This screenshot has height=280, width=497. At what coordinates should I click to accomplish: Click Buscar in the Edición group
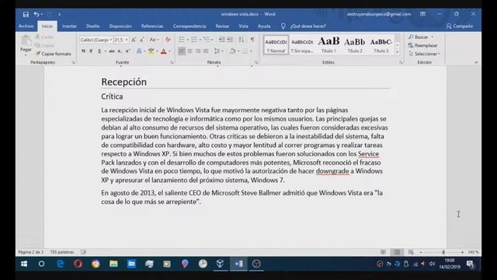tap(419, 37)
